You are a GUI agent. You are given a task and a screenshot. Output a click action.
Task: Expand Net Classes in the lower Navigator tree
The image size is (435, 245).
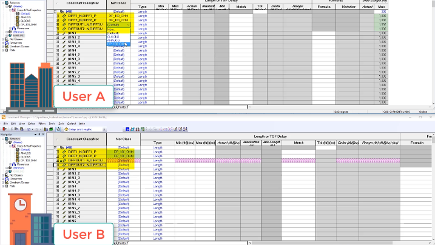click(x=2, y=175)
